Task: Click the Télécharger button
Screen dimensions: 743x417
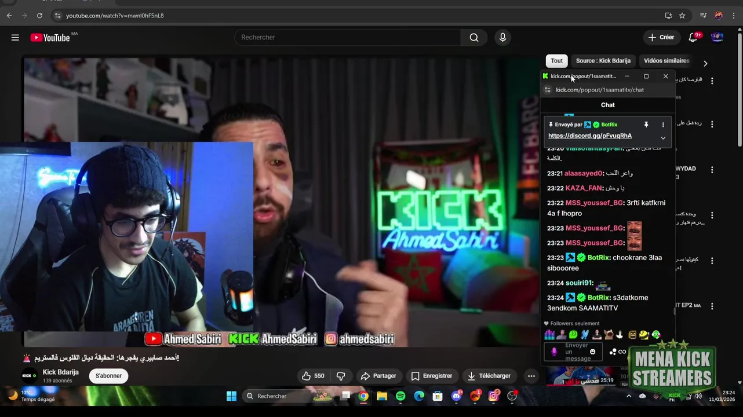Action: pos(489,376)
